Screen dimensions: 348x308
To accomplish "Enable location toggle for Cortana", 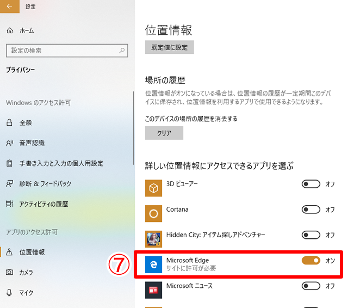I will pos(310,210).
